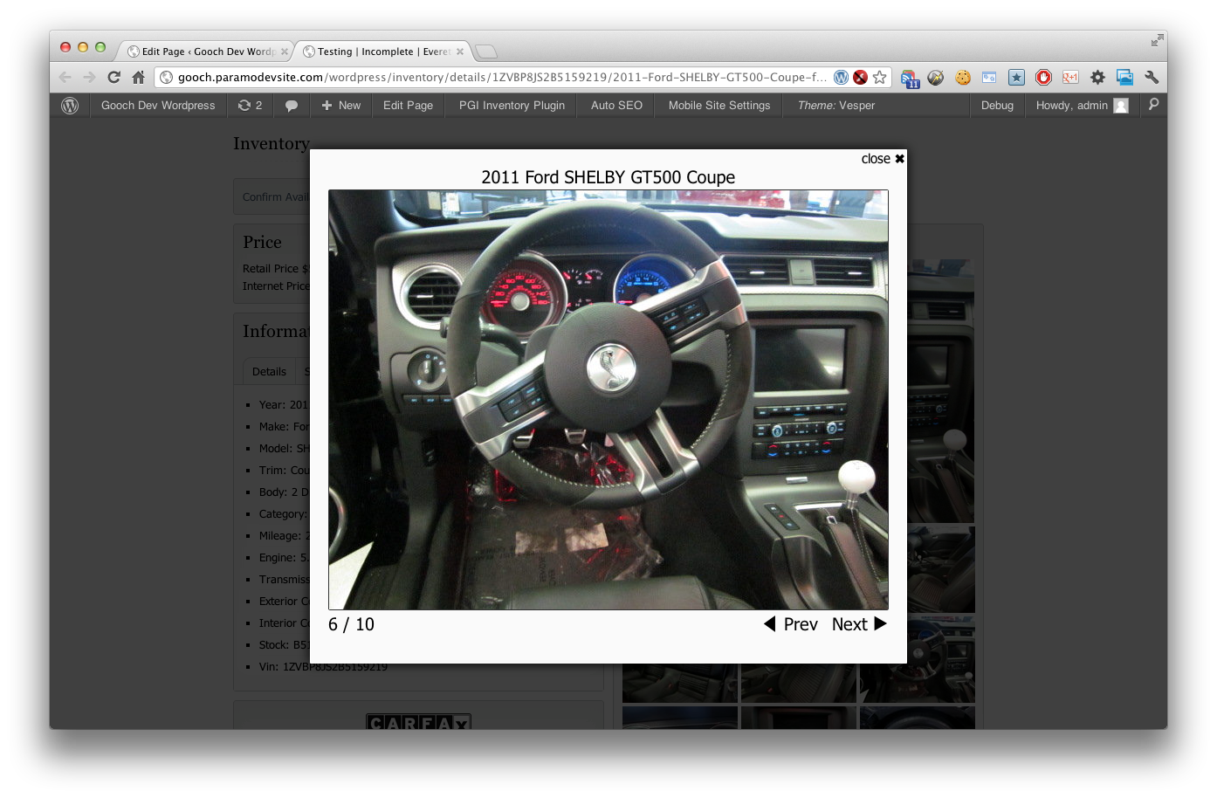Go forward with the browser forward arrow
Image resolution: width=1217 pixels, height=798 pixels.
click(89, 78)
